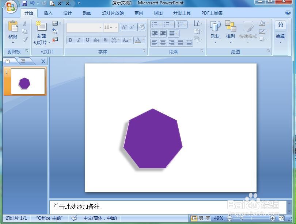Click the Convert to SmartArt icon
Viewport: 296px width, 224px height.
point(197,39)
